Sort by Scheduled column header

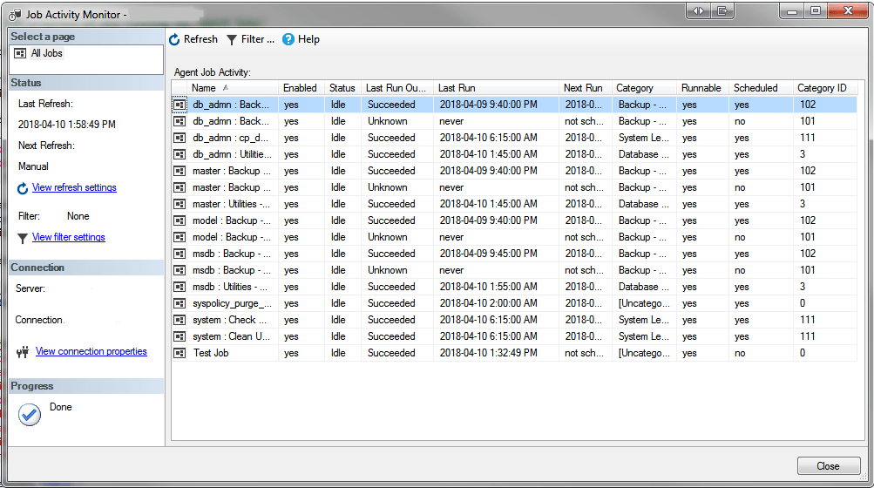click(761, 88)
